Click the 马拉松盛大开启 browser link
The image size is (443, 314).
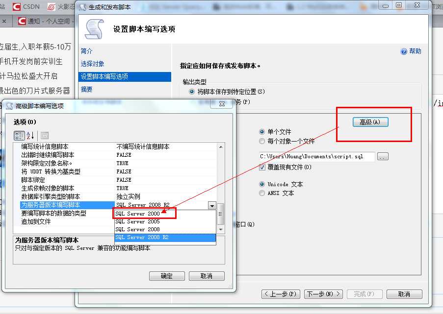29,76
